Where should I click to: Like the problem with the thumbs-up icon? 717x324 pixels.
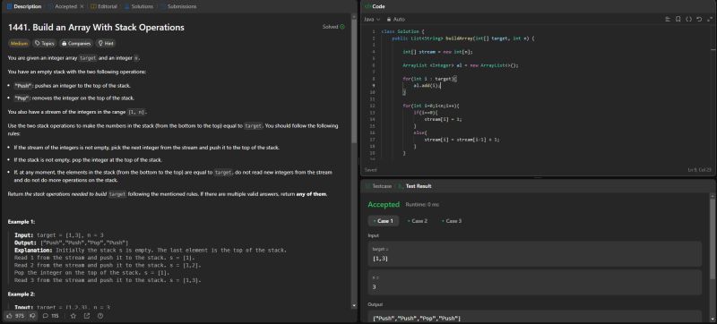pos(9,316)
